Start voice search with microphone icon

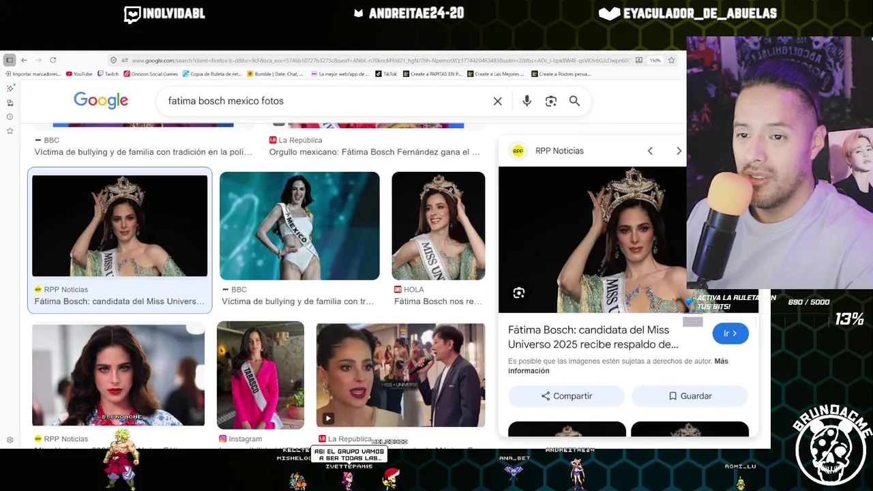pos(527,101)
